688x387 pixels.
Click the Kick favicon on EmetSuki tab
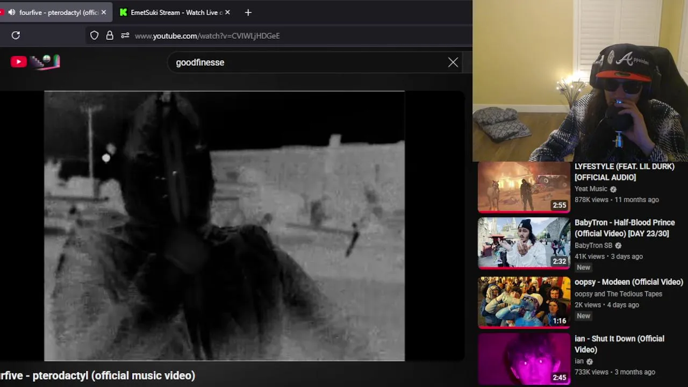click(123, 12)
